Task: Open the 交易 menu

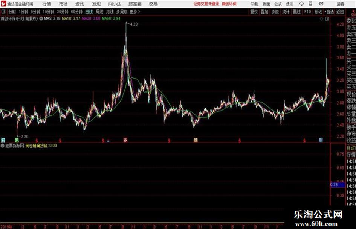Action: click(153, 4)
